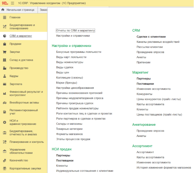Switch to the Заказ tab

coord(43,10)
